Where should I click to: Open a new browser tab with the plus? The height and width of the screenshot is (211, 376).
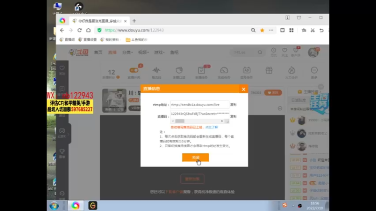point(134,21)
